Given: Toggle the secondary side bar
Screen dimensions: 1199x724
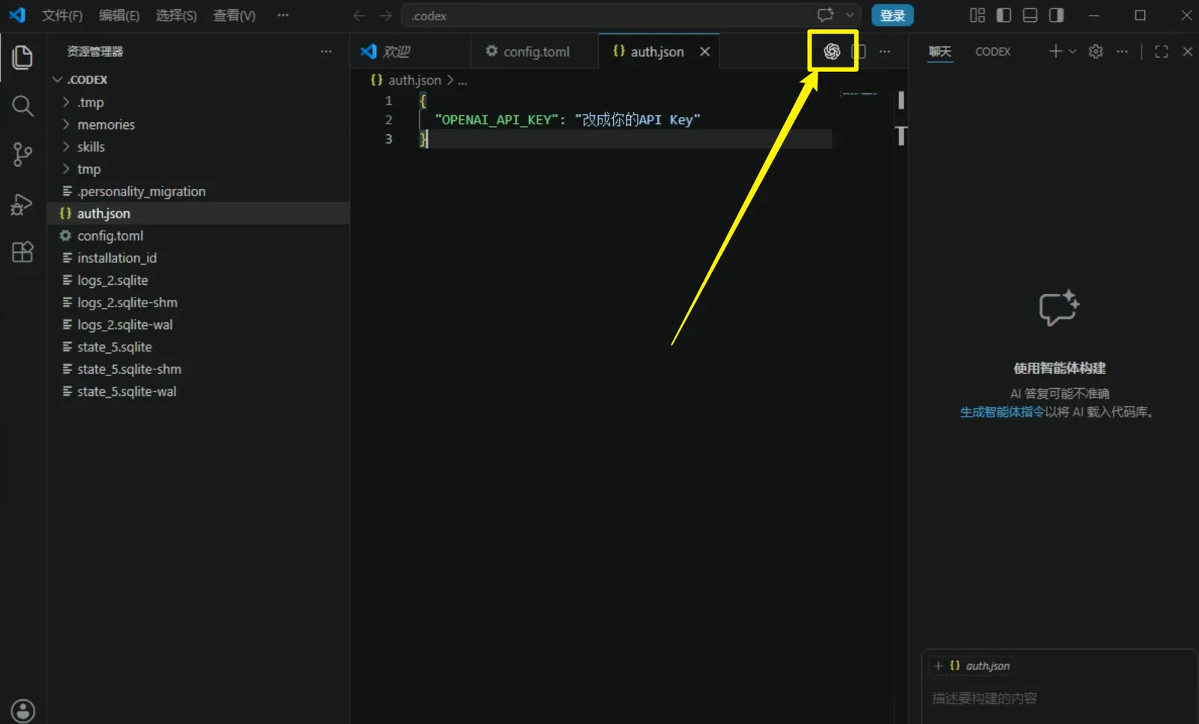Looking at the screenshot, I should tap(1056, 15).
